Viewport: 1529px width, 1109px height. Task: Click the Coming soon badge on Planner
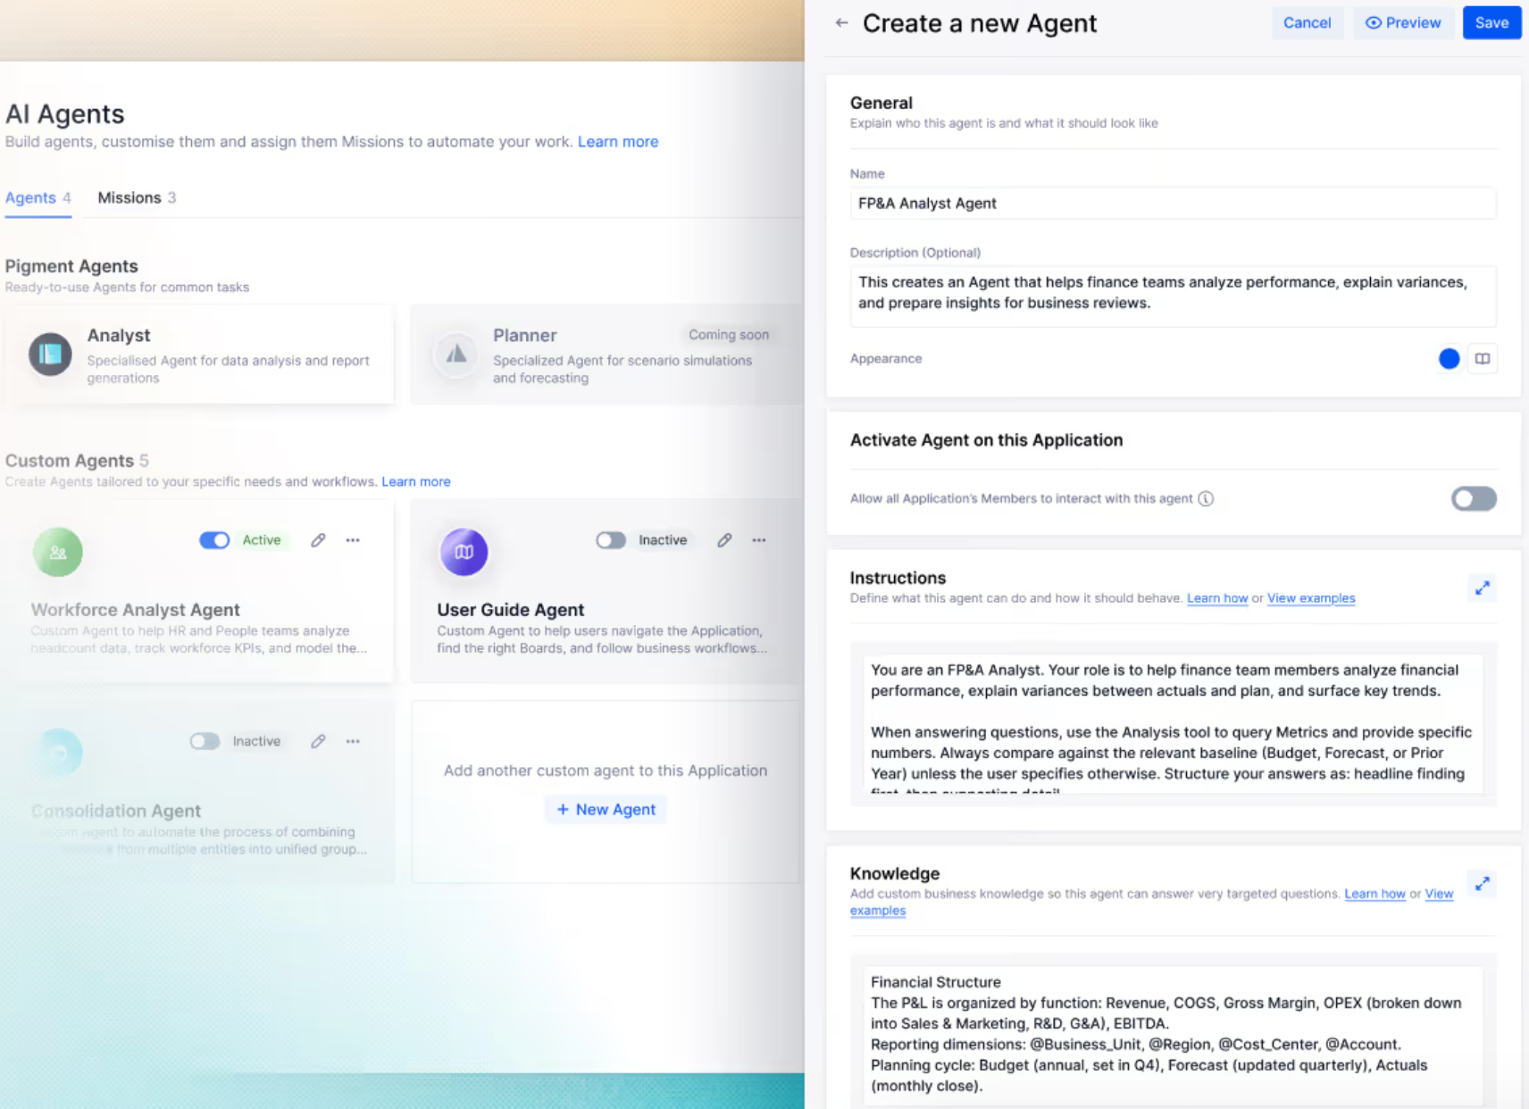(x=729, y=335)
